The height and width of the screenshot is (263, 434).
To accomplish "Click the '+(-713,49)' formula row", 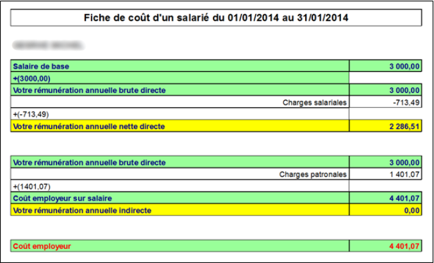I will click(31, 114).
